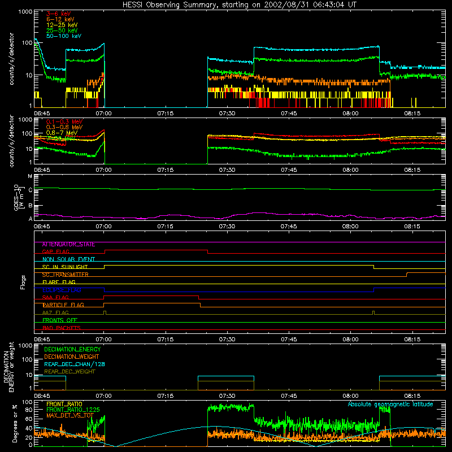Select the SAA_FLAG label
This screenshot has height=452, width=452.
[55, 298]
